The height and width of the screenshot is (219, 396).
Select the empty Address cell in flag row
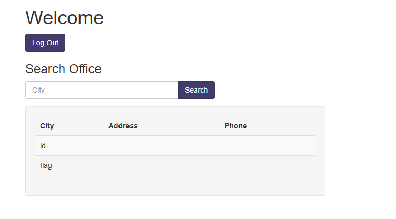[162, 165]
